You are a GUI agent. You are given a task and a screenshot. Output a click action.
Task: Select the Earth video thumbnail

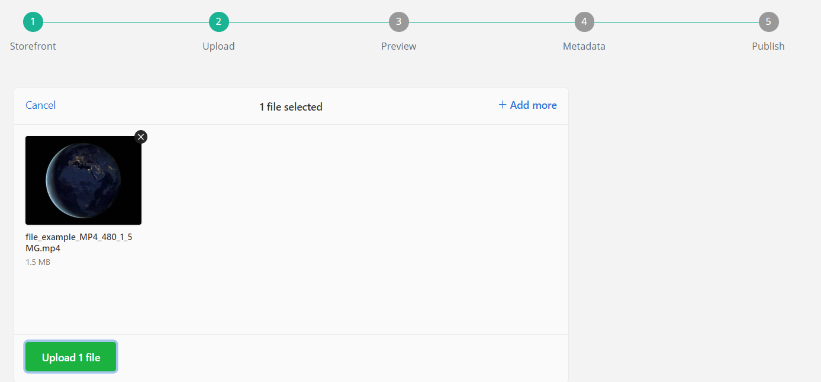(x=83, y=180)
